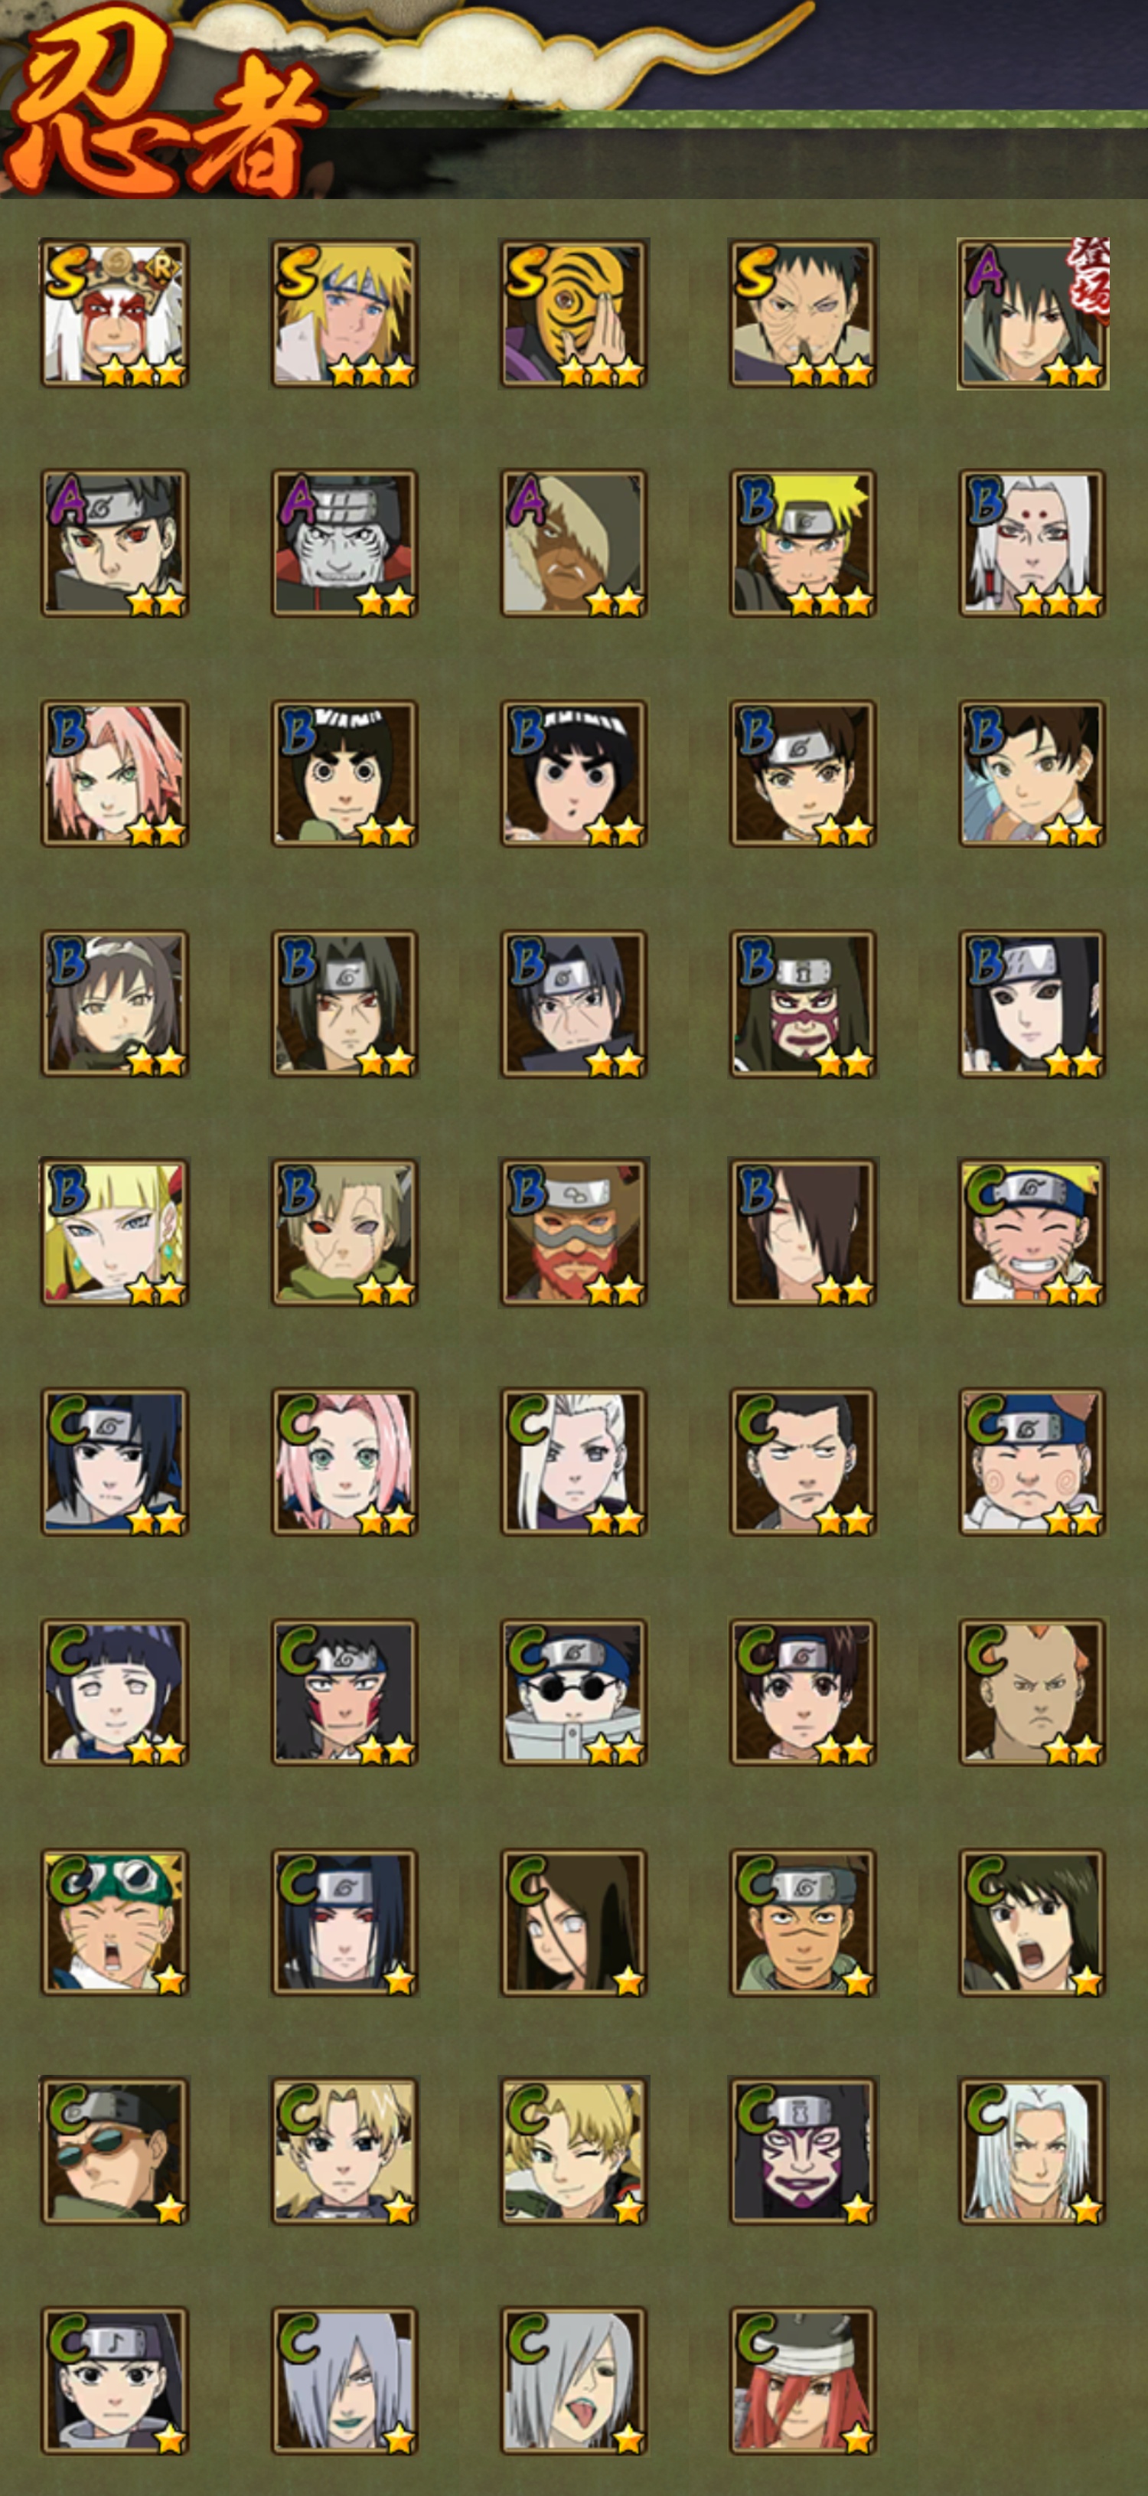Screen dimensions: 1148x2496
Task: Click the S-rank blond spiky-haired ninja portrait
Action: (x=344, y=314)
